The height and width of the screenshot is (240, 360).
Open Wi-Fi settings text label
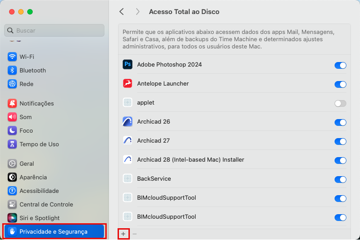27,57
